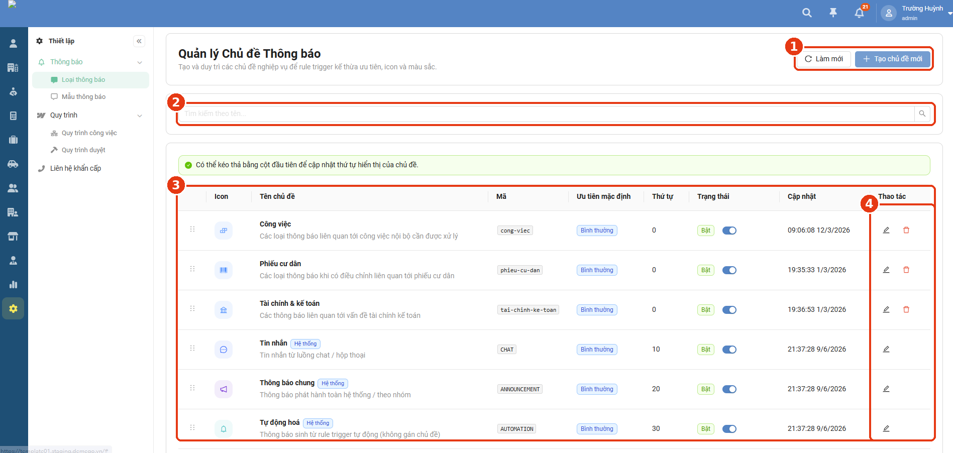Open the user-with-tie icon in sidebar

click(x=13, y=260)
